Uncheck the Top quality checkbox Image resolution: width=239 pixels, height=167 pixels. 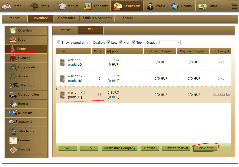134,42
